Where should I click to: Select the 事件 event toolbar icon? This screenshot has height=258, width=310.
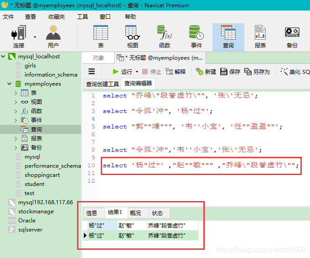click(x=196, y=37)
